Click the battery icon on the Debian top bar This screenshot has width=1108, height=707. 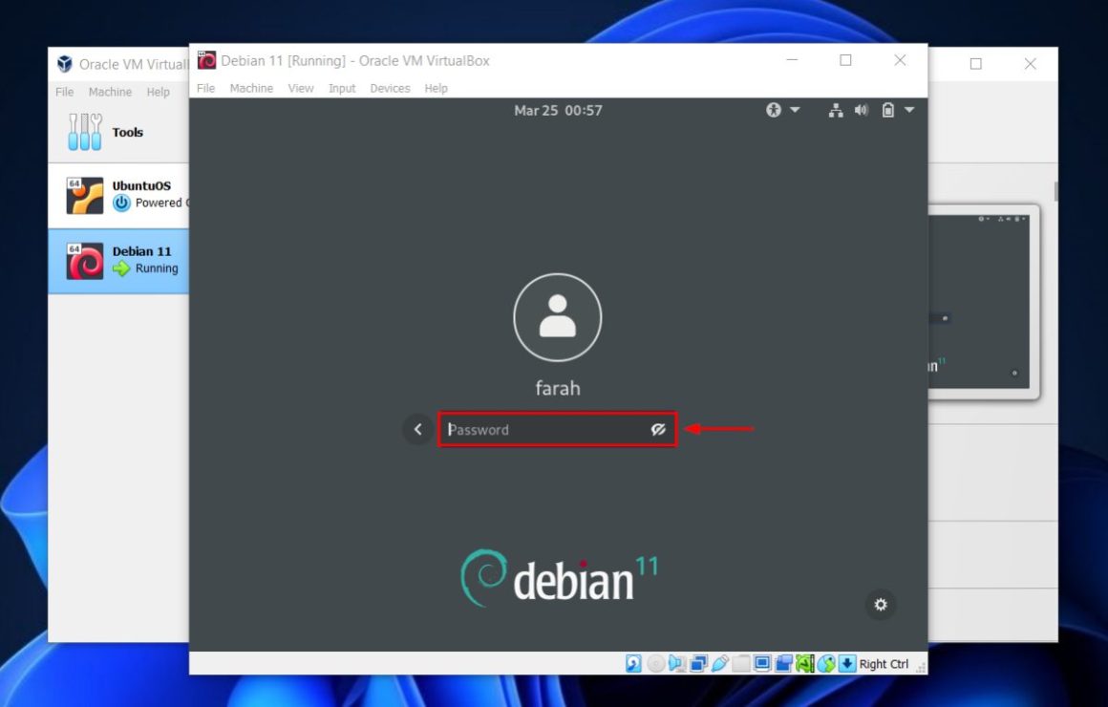(888, 110)
